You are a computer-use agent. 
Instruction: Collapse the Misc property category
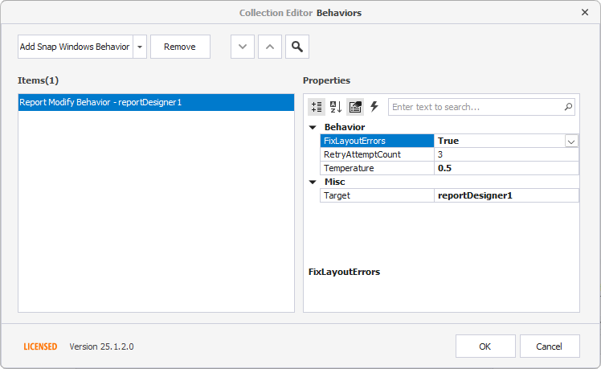313,182
